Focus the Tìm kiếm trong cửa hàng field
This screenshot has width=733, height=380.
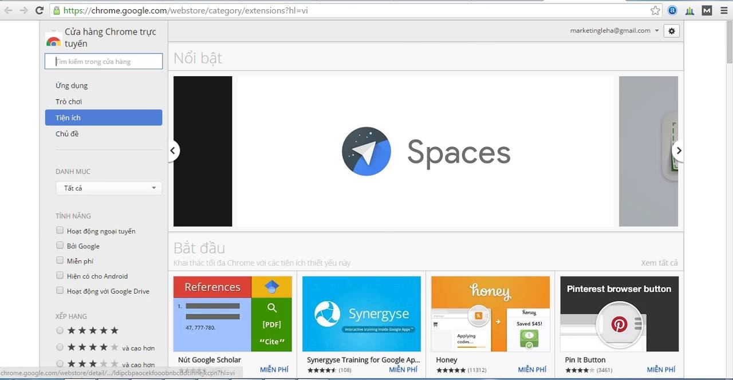click(x=104, y=61)
